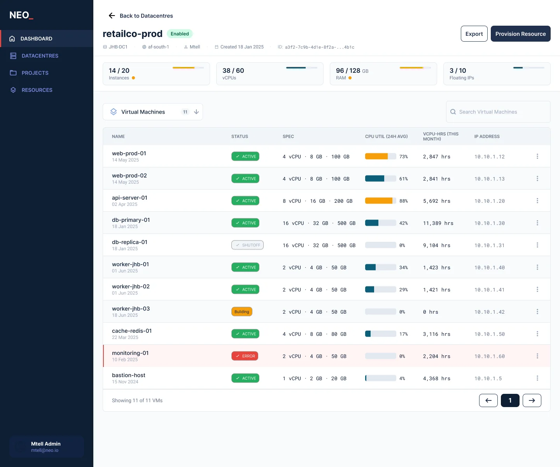
Task: Click the Building badge for worker-jhb-03
Action: [x=242, y=312]
